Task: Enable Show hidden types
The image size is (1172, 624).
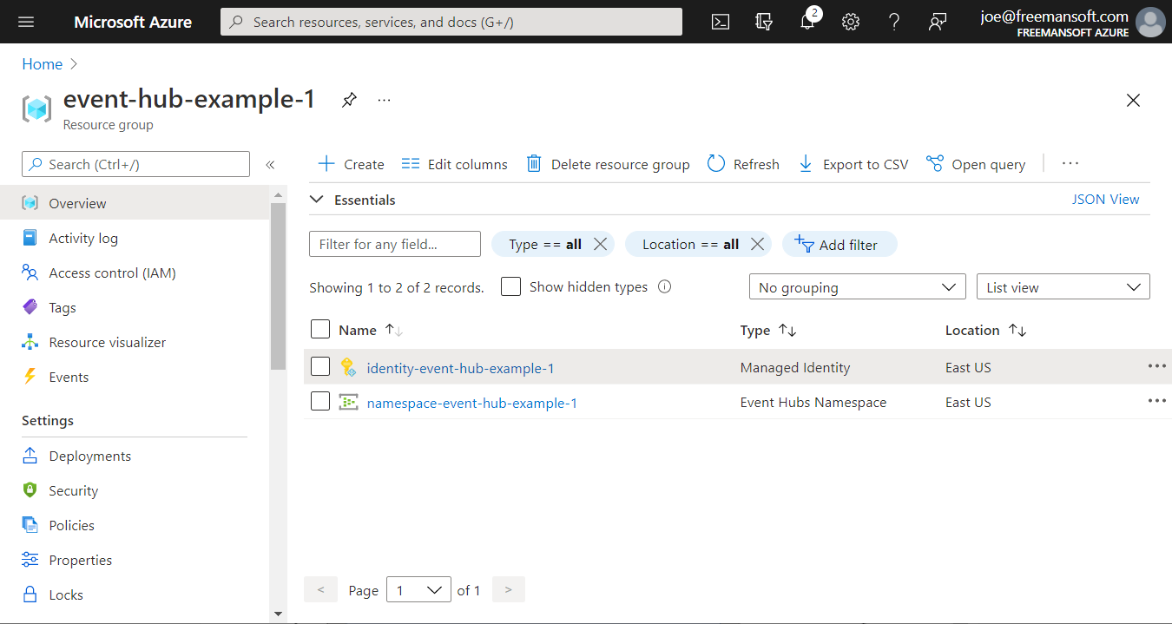Action: click(510, 286)
